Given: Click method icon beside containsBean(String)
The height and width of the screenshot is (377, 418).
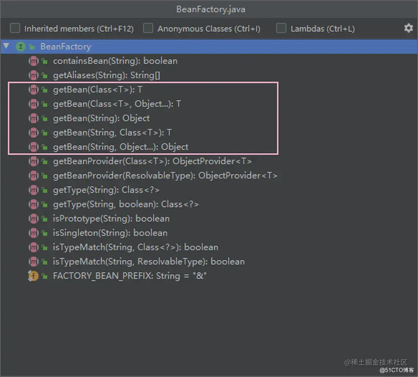Looking at the screenshot, I should click(34, 61).
